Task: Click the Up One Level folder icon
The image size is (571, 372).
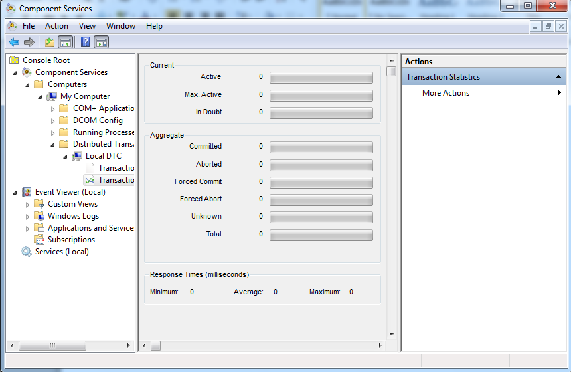Action: [x=49, y=43]
